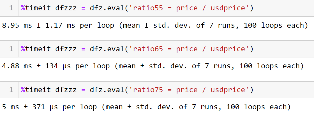
Task: Click dfz.eval call in the ratio55 cell
Action: [107, 8]
